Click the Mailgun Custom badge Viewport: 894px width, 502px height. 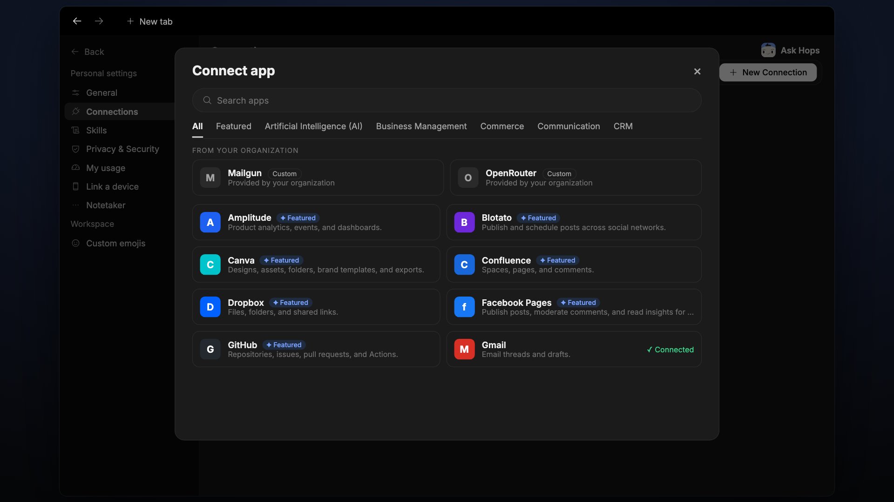284,174
